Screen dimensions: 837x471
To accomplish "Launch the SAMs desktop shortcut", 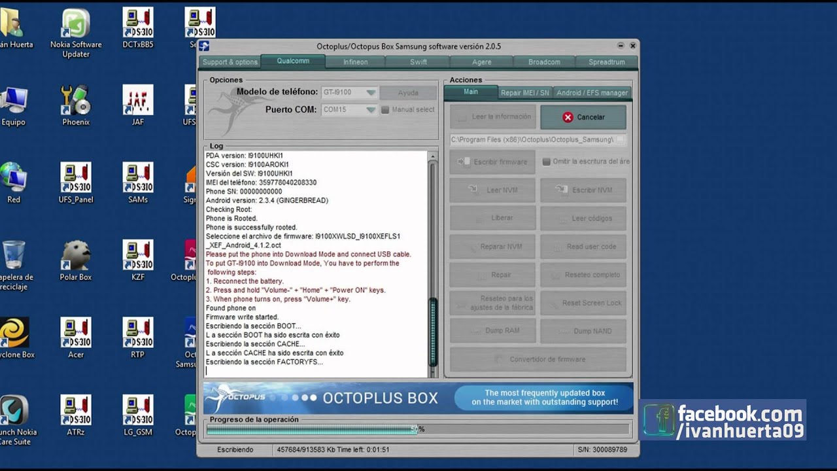I will coord(138,183).
